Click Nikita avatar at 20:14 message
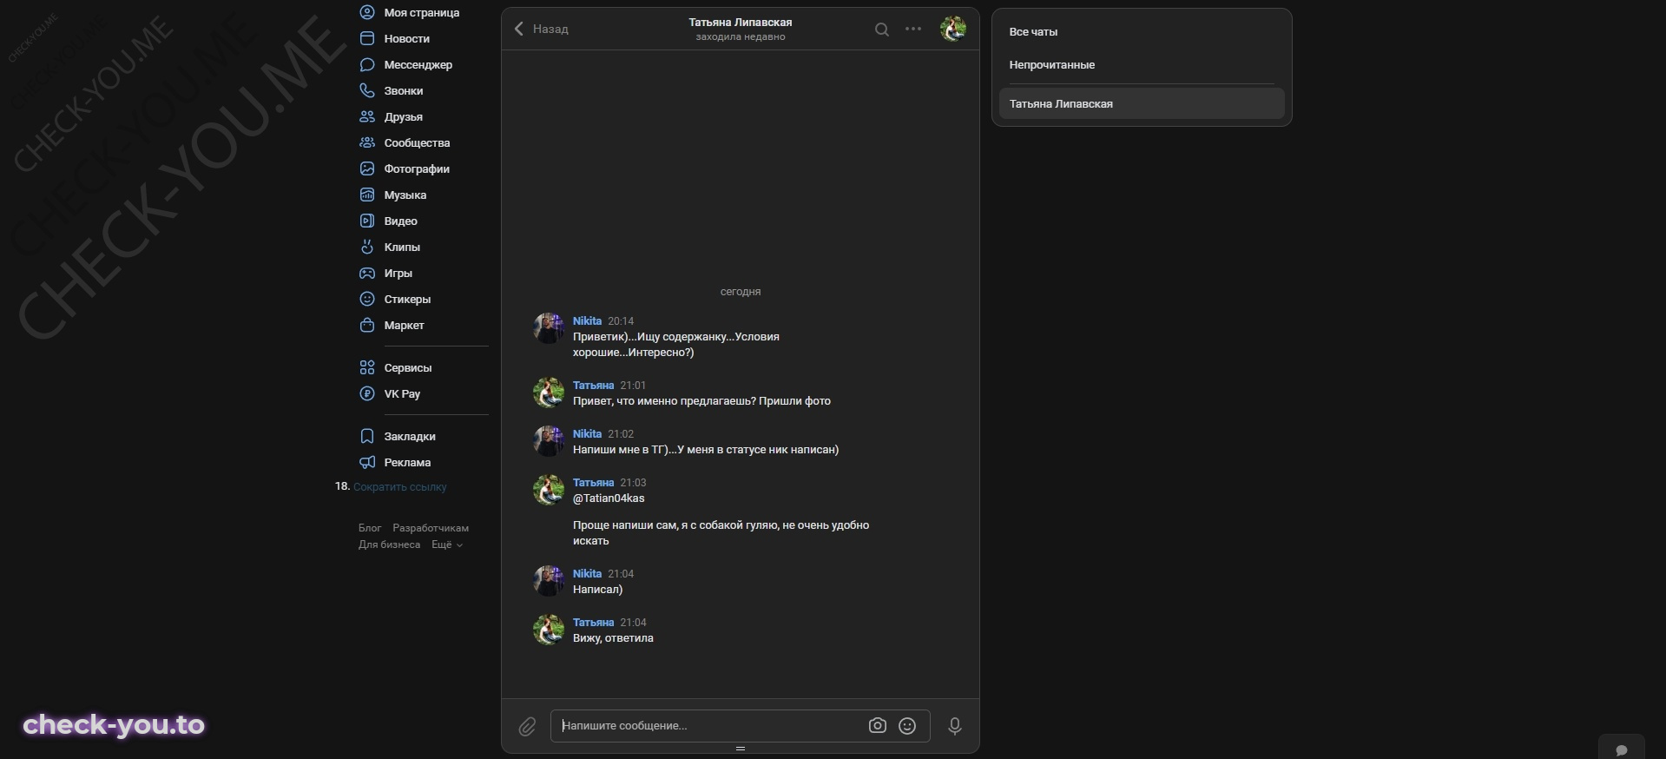The height and width of the screenshot is (759, 1666). (549, 328)
